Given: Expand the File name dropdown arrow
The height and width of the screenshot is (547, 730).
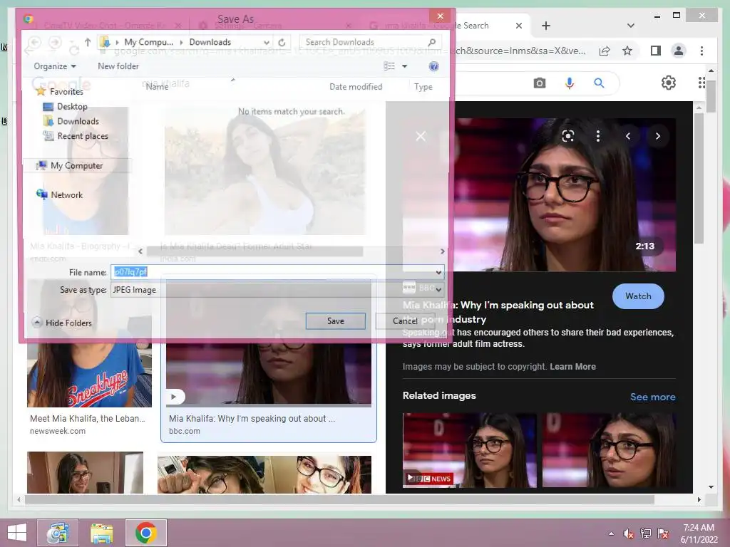Looking at the screenshot, I should [x=438, y=272].
